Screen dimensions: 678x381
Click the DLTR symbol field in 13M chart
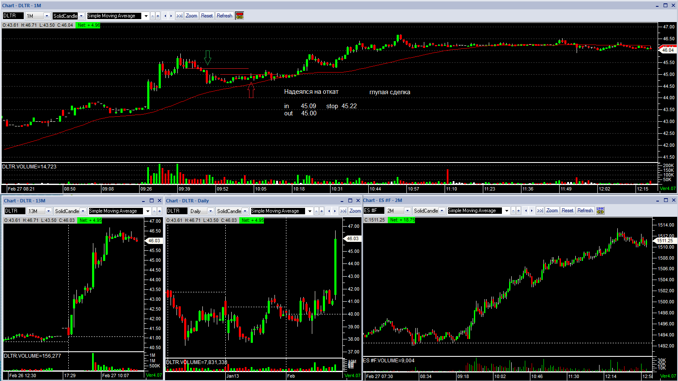click(x=15, y=211)
